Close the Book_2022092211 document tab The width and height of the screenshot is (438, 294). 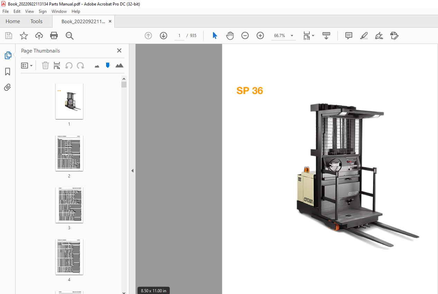click(x=110, y=21)
